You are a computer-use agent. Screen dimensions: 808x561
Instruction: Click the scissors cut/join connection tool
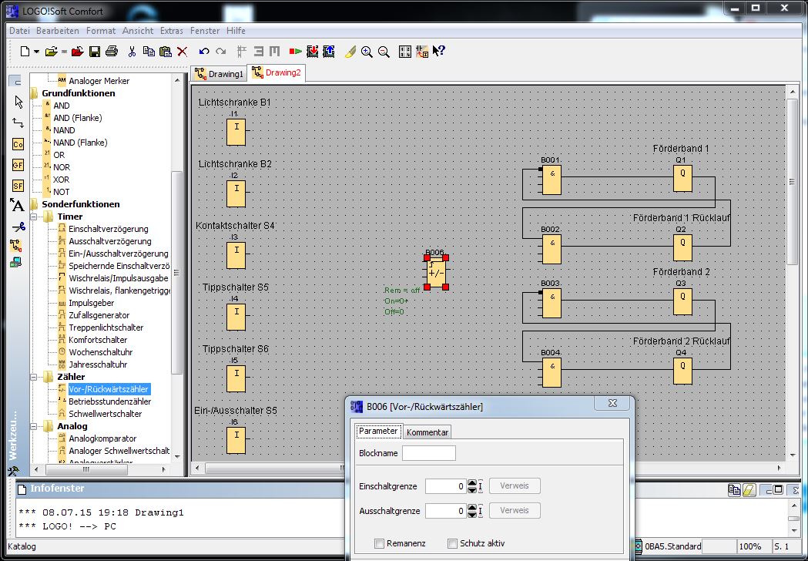18,227
